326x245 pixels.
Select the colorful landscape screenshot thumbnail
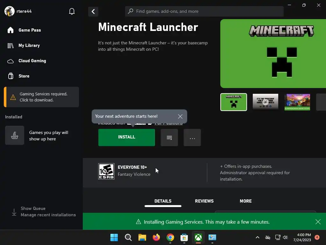(x=297, y=102)
